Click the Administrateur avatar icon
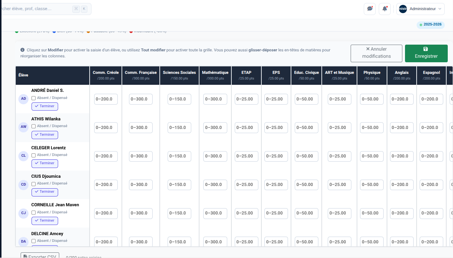 coord(403,9)
